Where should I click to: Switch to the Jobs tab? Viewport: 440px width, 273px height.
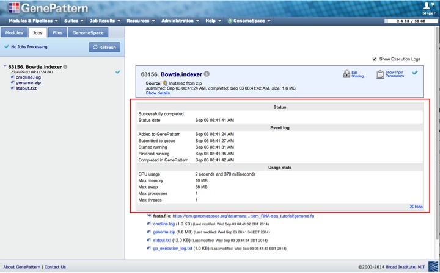[x=38, y=32]
